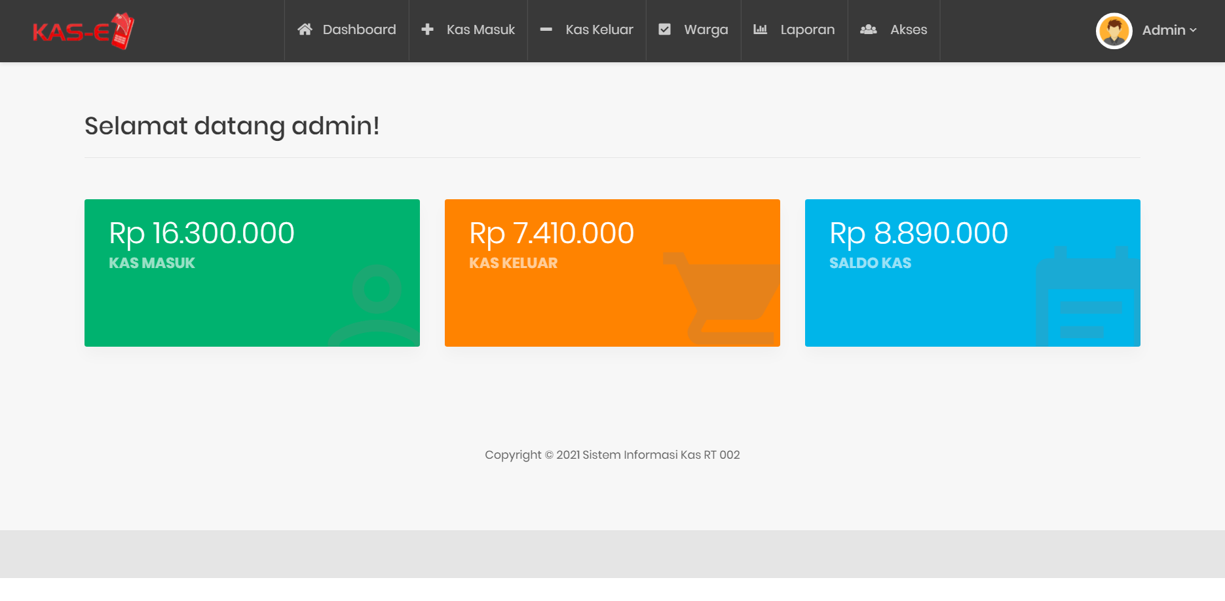1225x601 pixels.
Task: Select the plus icon for Kas Masuk
Action: (x=427, y=29)
